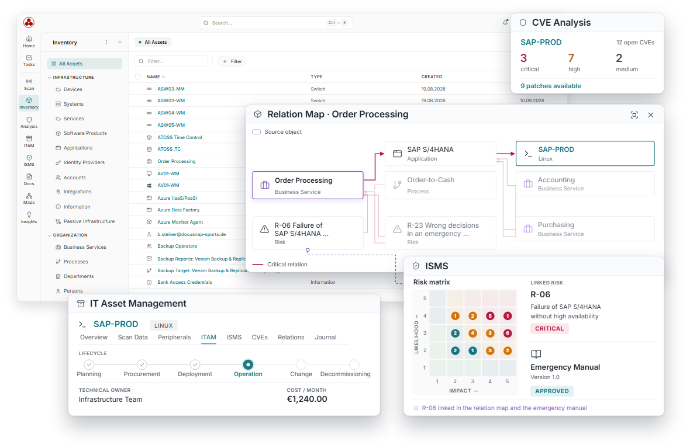Screen dimensions: 690x448
Task: Open 9 patches available link
Action: pos(550,86)
